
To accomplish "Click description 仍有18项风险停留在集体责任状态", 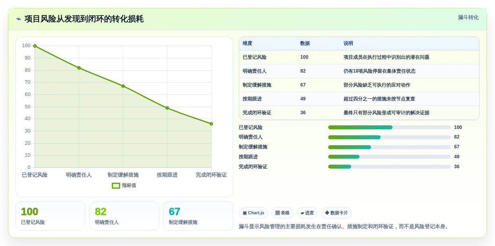I will tap(379, 71).
